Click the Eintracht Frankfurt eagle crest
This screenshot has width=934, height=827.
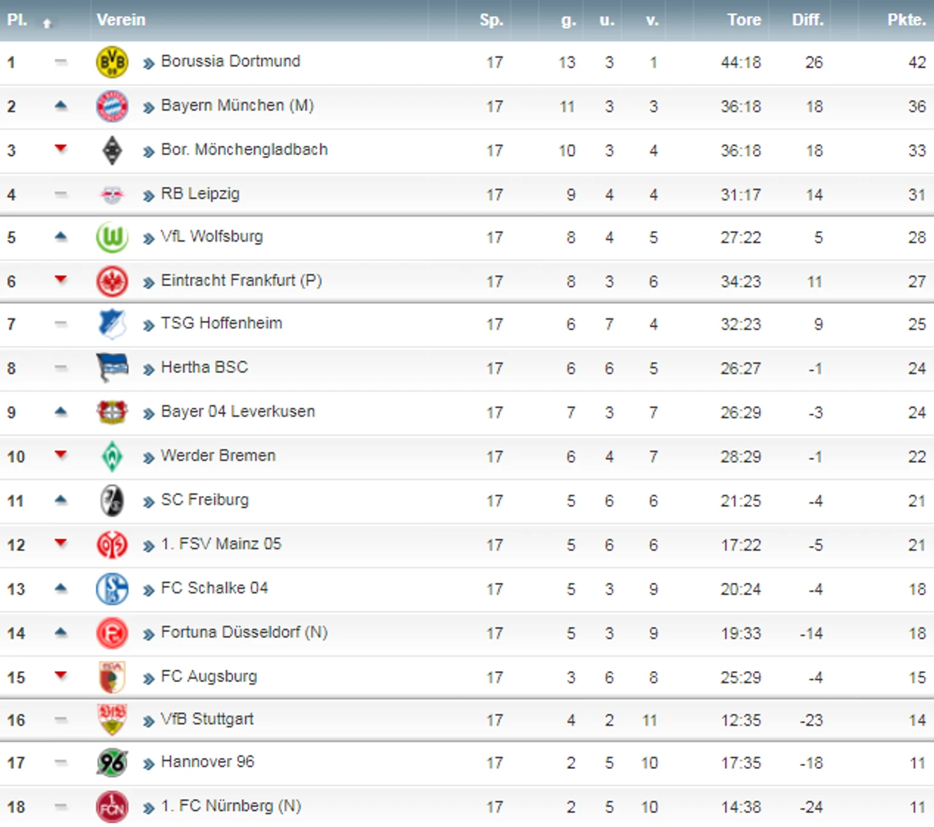click(x=112, y=281)
